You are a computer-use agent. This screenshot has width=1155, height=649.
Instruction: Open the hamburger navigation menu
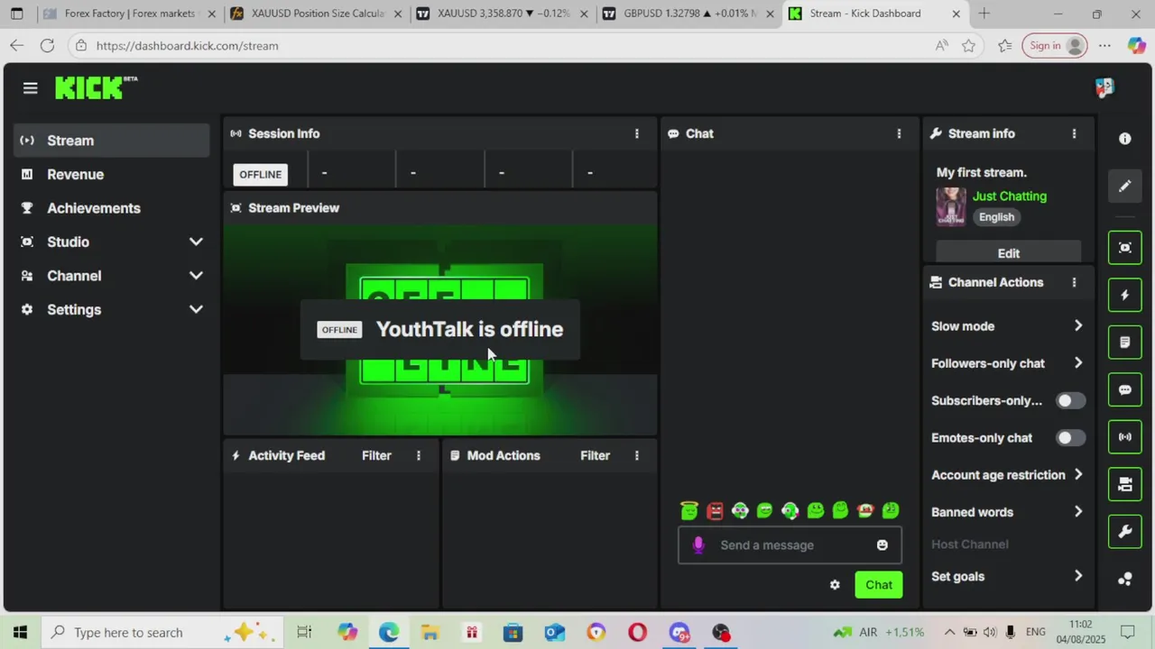coord(31,87)
